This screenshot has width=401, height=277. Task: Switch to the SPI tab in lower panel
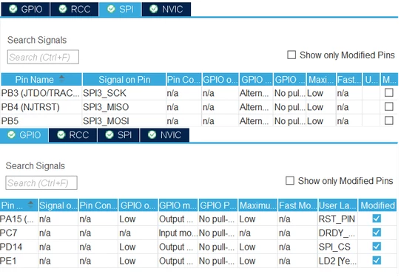(118, 134)
